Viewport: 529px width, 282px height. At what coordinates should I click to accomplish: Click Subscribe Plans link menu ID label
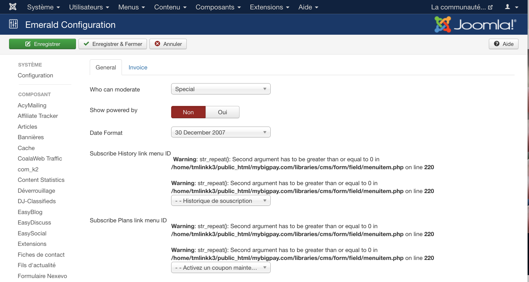(128, 220)
